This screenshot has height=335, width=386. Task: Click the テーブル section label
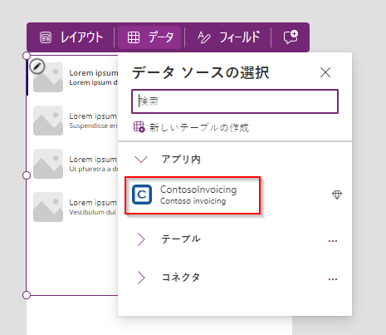[181, 239]
